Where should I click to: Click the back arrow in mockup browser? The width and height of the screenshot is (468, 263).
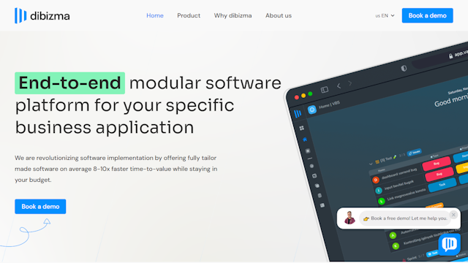339,86
